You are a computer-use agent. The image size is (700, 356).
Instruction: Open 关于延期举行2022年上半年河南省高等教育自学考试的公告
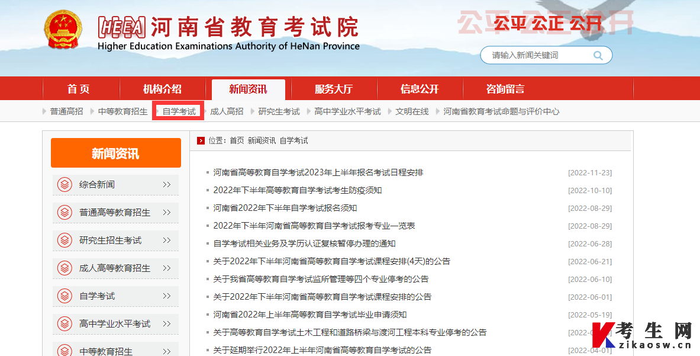(322, 350)
